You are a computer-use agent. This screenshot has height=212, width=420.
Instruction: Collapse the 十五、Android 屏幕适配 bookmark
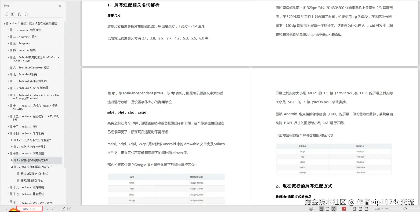click(x=8, y=153)
